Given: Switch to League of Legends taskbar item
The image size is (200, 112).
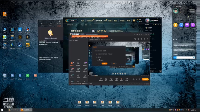Looking at the screenshot, I should (x=14, y=110).
